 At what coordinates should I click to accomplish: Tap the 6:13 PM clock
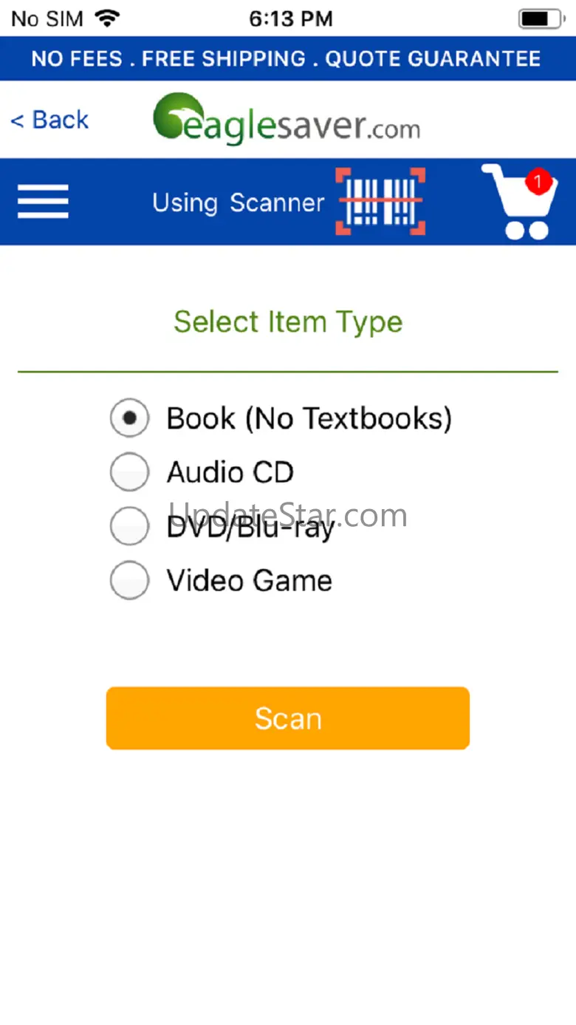tap(290, 18)
